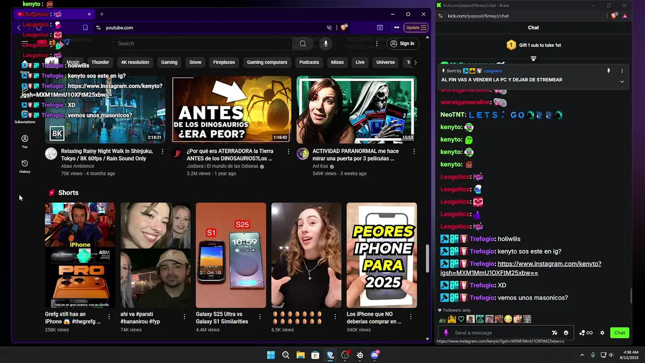Viewport: 645px width, 363px height.
Task: Open options menu for Relaxing Rainy Night video
Action: pyautogui.click(x=162, y=151)
